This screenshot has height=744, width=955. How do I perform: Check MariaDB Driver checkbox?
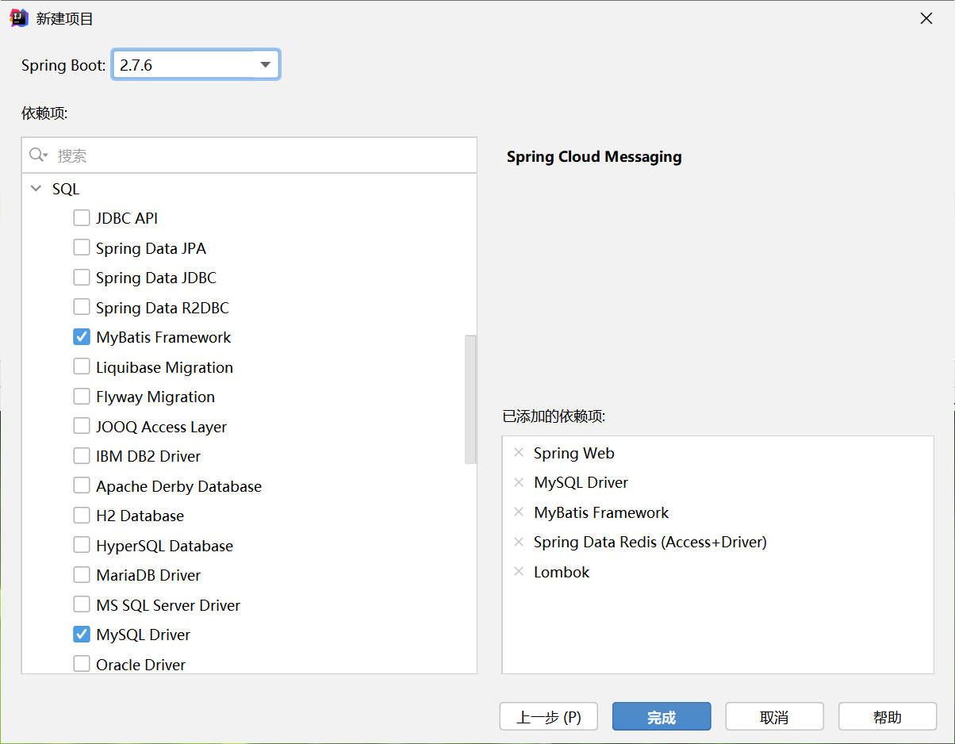coord(82,574)
